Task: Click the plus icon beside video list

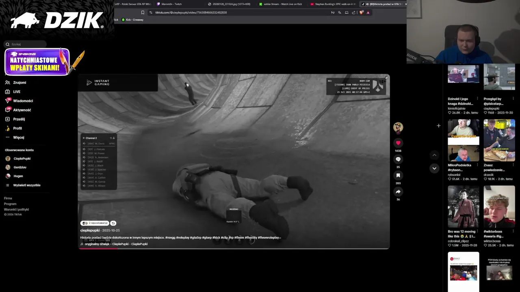Action: tap(438, 126)
